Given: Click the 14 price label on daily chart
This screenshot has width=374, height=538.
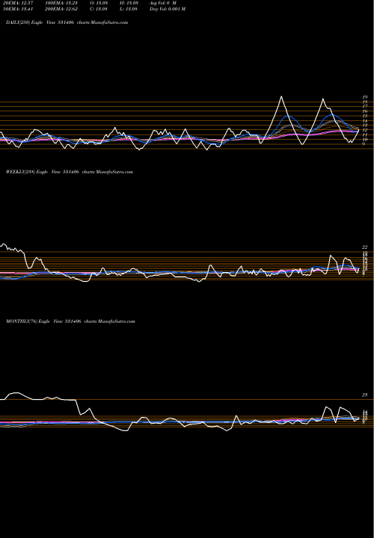Looking at the screenshot, I should click(365, 121).
